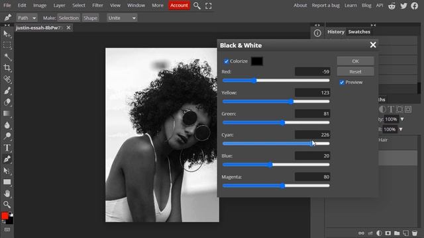Open the Report a bug link
424x238 pixels.
coord(325,5)
